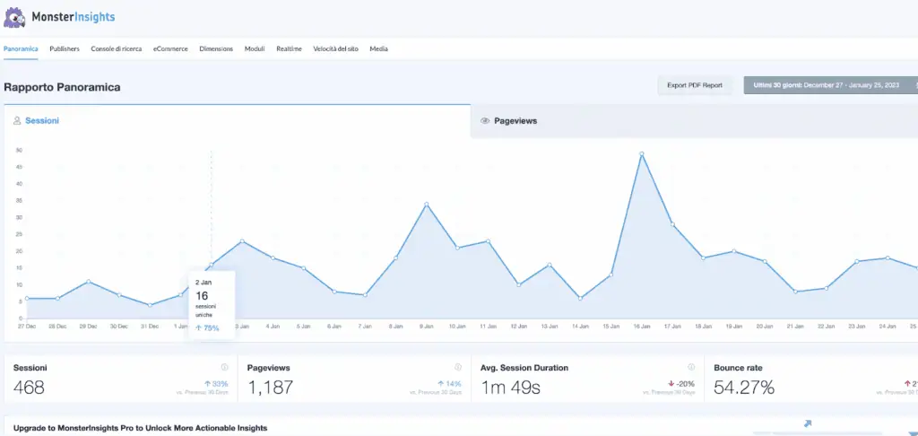Click the 16 Jan peak data point

[642, 154]
